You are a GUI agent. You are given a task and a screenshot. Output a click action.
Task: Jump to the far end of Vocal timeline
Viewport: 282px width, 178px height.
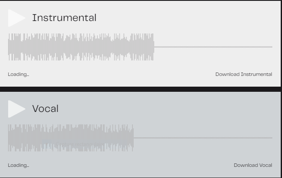[272, 138]
